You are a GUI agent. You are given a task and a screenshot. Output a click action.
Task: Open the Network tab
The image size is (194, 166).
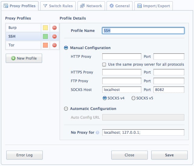coord(91,6)
